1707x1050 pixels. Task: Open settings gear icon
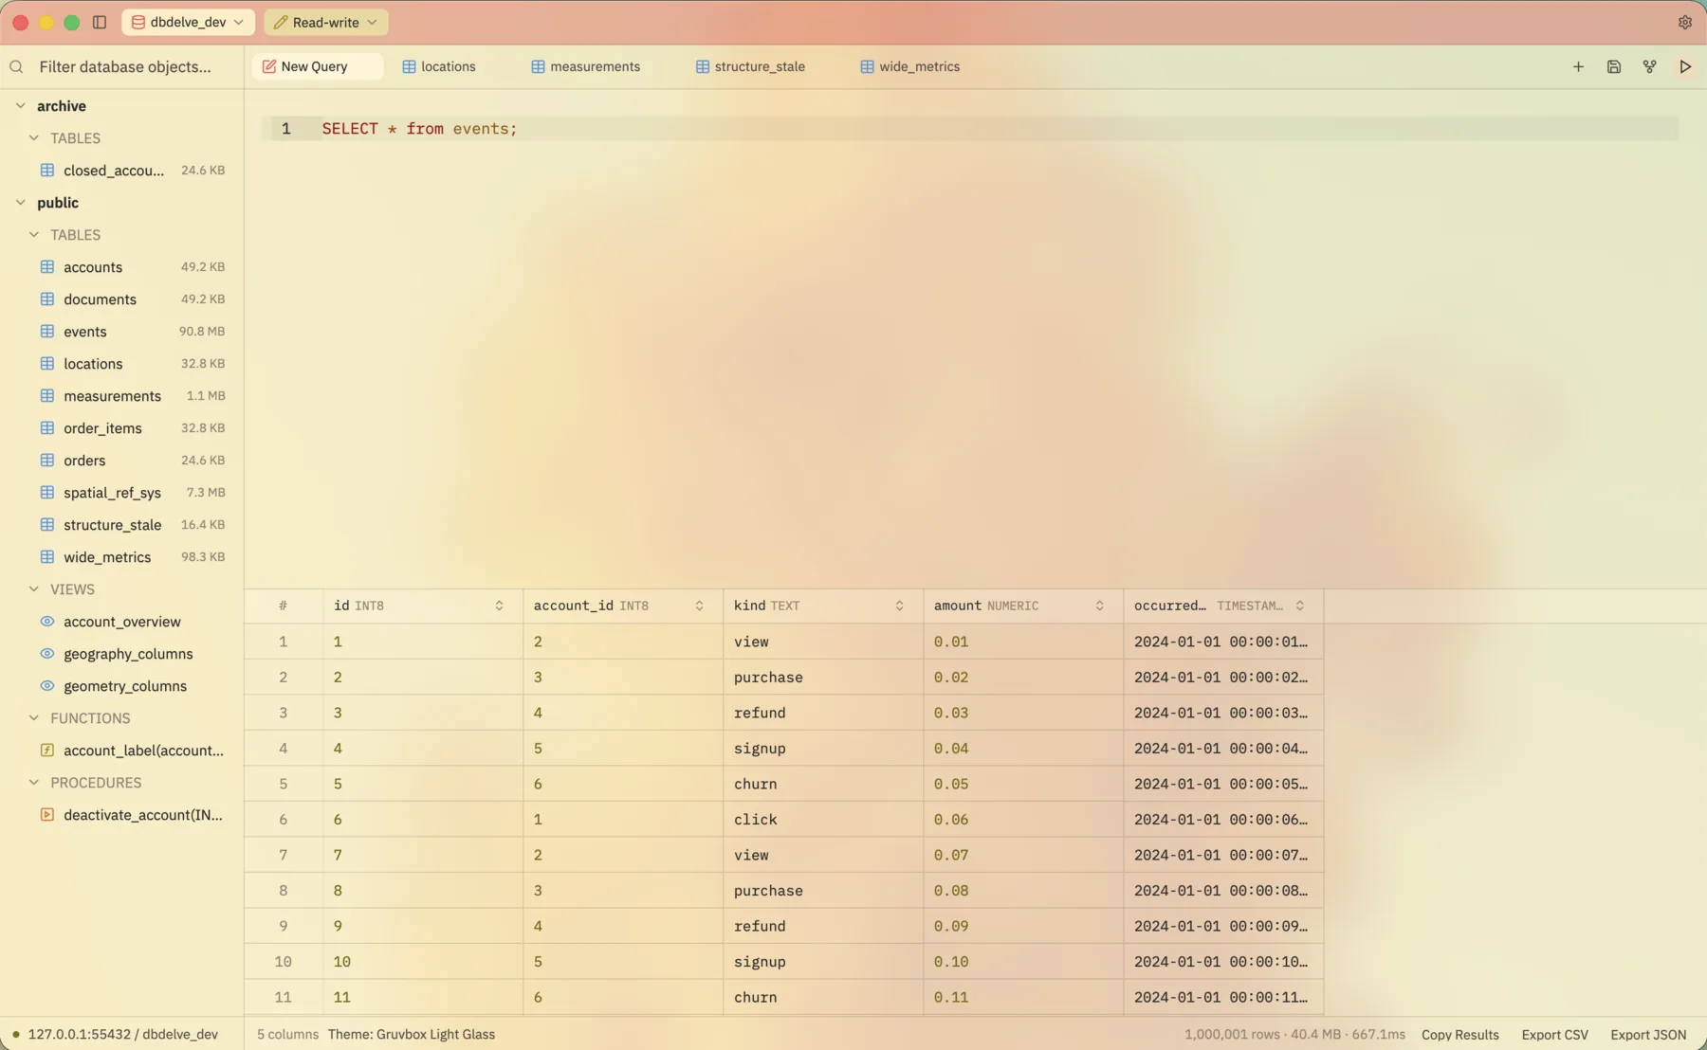coord(1685,22)
